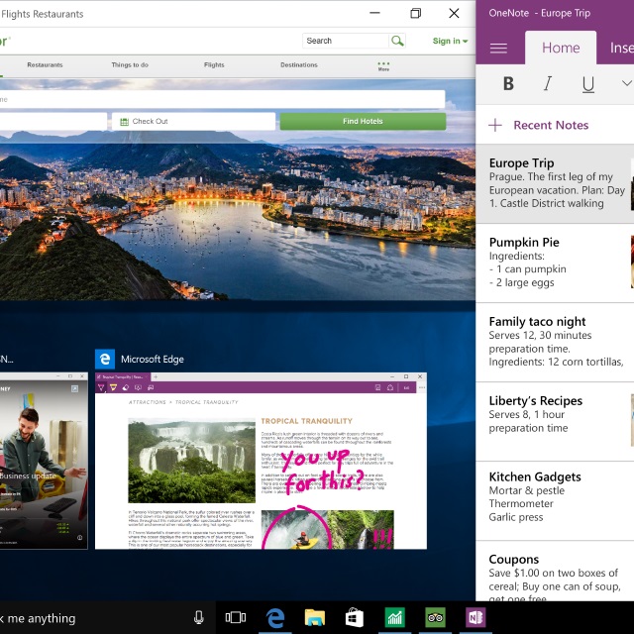Toggle Bold formatting in OneNote
Screen dimensions: 634x634
click(x=508, y=83)
